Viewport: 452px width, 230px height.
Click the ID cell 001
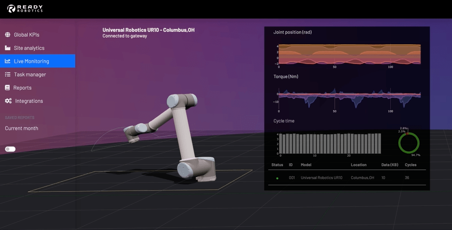point(292,178)
